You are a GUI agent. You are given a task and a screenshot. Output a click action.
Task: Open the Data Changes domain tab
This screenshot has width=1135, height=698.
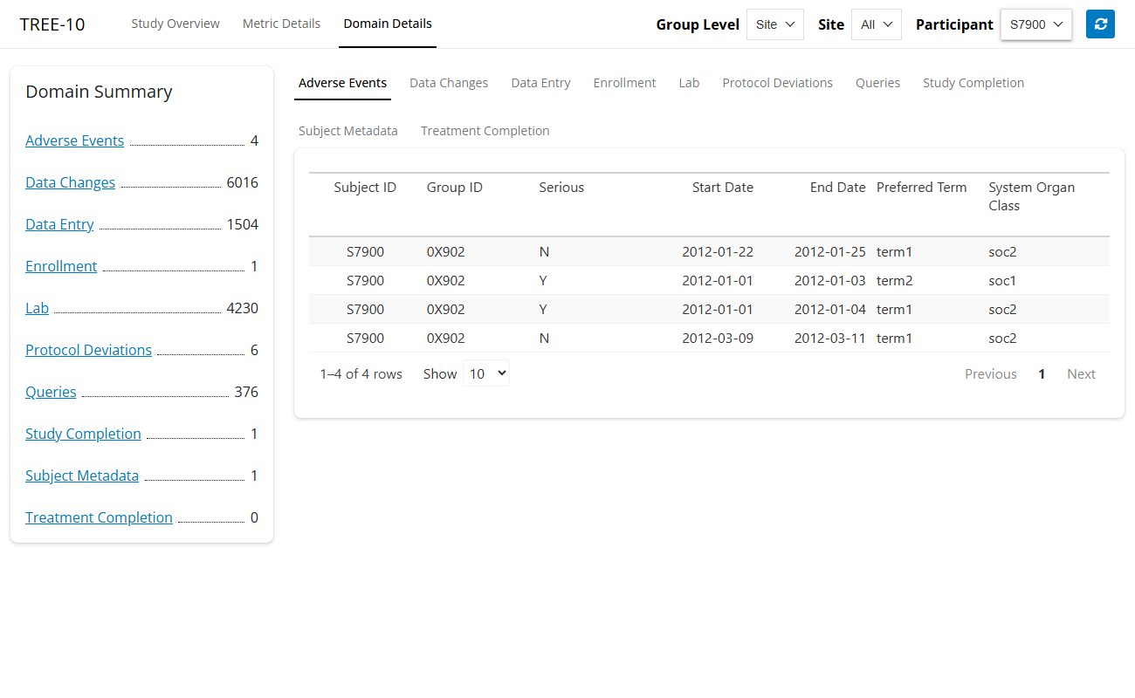point(449,83)
